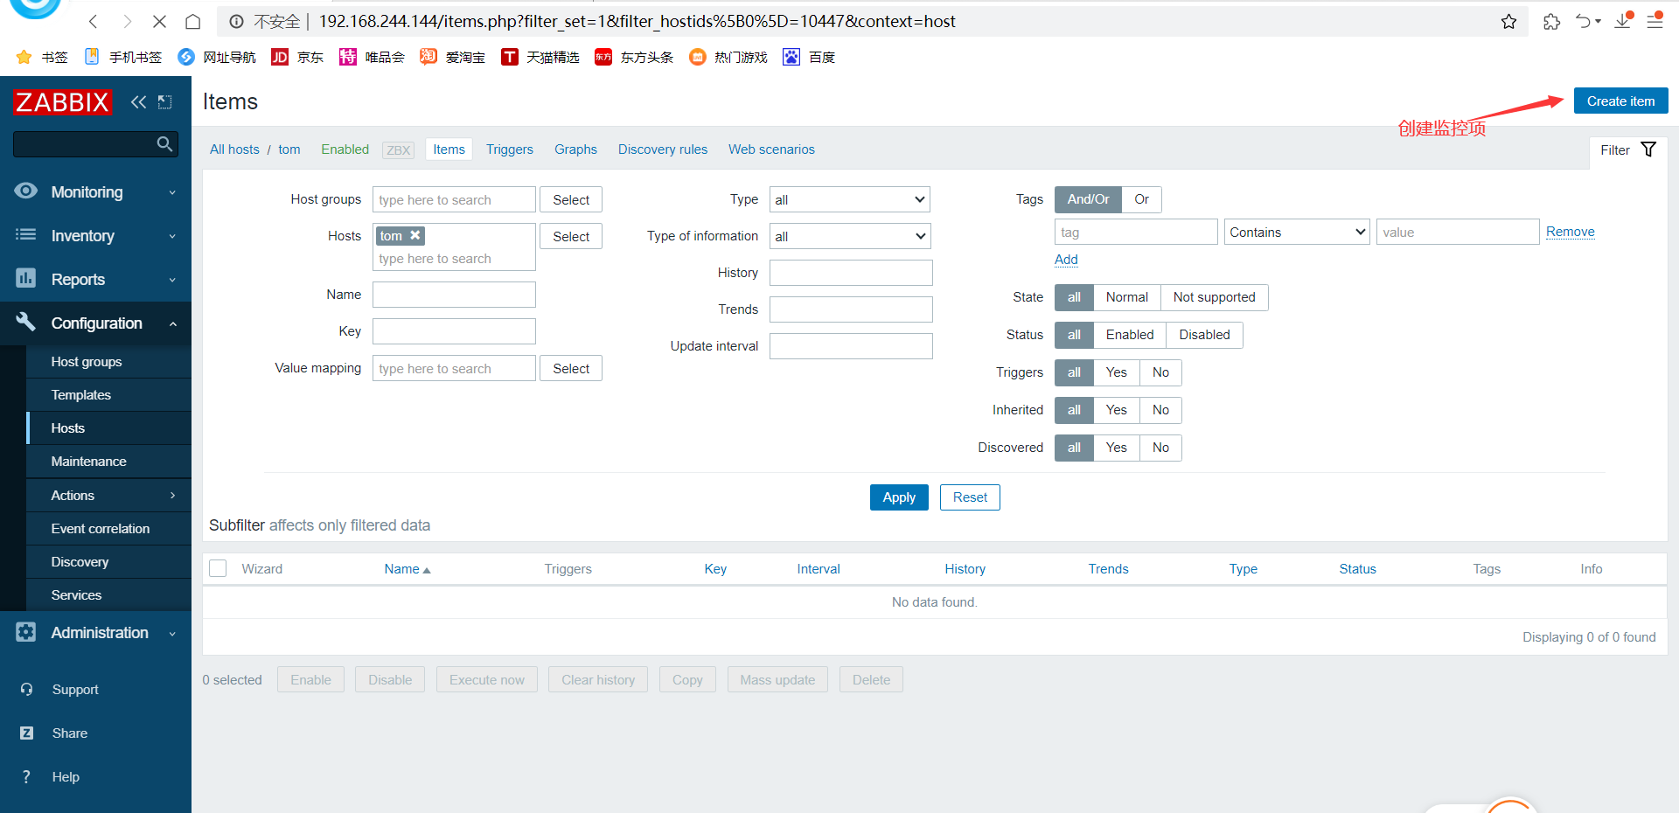
Task: Click the Reports chart icon
Action: 26,279
